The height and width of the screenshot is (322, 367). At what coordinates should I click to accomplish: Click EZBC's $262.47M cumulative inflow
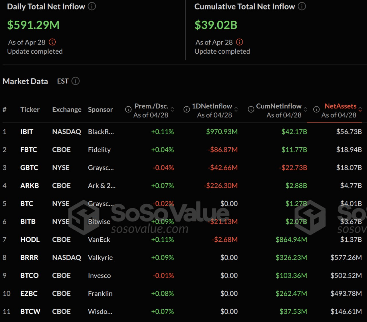[x=291, y=294]
